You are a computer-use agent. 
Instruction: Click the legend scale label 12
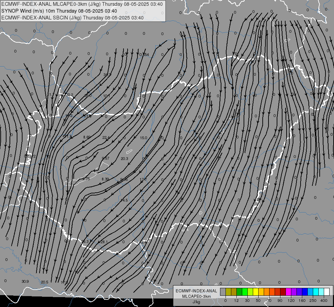pos(236,301)
